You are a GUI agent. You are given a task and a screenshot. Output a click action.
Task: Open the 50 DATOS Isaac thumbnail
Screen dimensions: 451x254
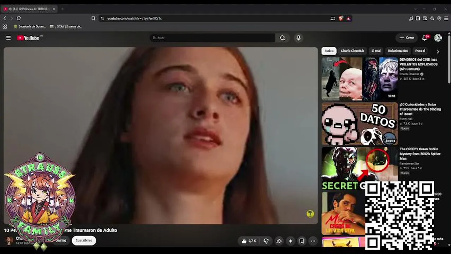(x=360, y=124)
